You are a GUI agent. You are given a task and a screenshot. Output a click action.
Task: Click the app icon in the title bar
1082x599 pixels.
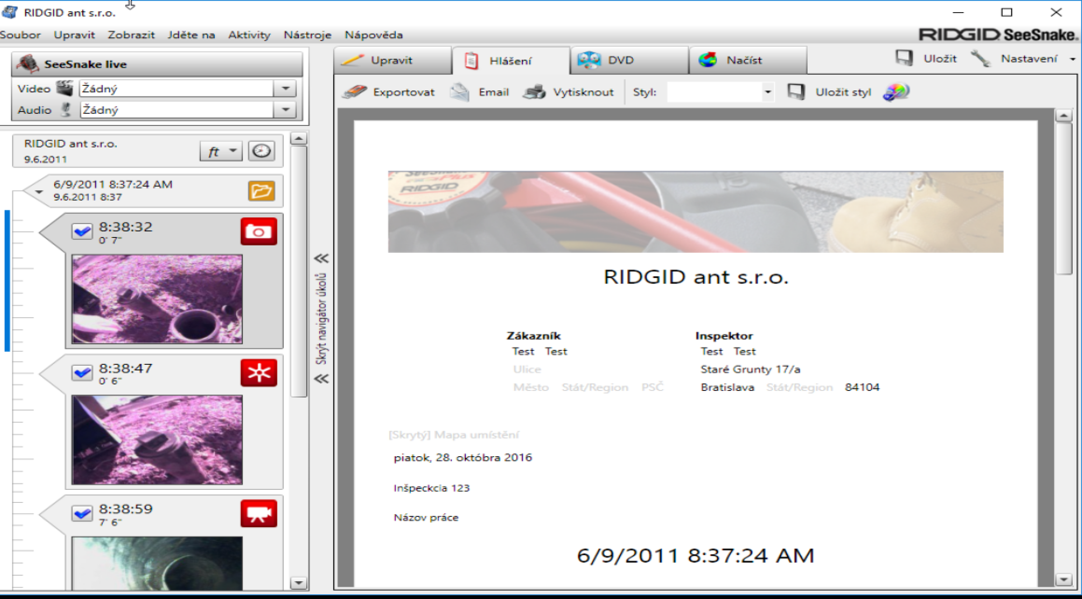(10, 12)
